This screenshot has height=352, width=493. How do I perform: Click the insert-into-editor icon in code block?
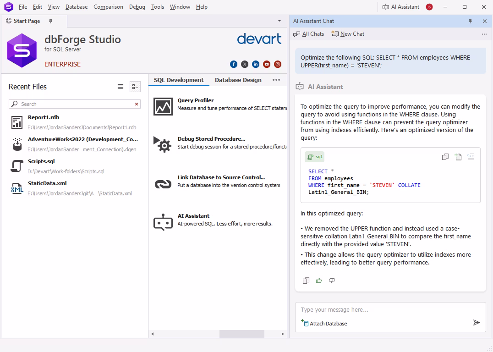(471, 157)
